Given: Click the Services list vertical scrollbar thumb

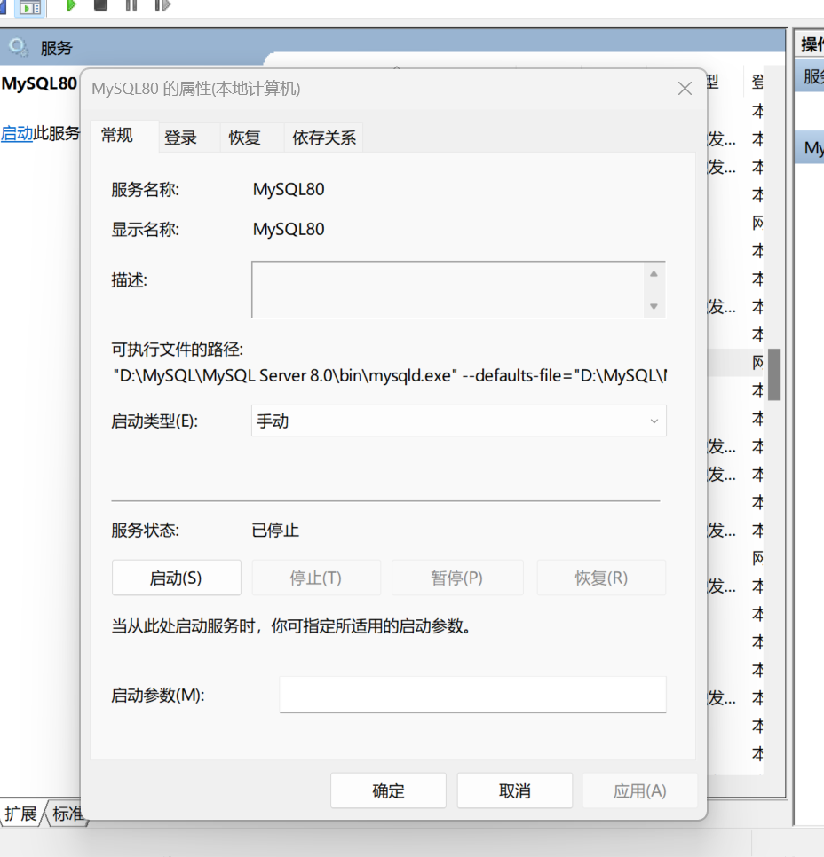Looking at the screenshot, I should click(774, 374).
